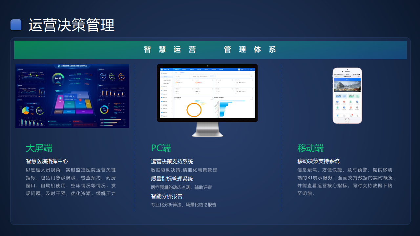Click the search icon in the PC screen's top bar
The height and width of the screenshot is (236, 420).
pyautogui.click(x=246, y=69)
